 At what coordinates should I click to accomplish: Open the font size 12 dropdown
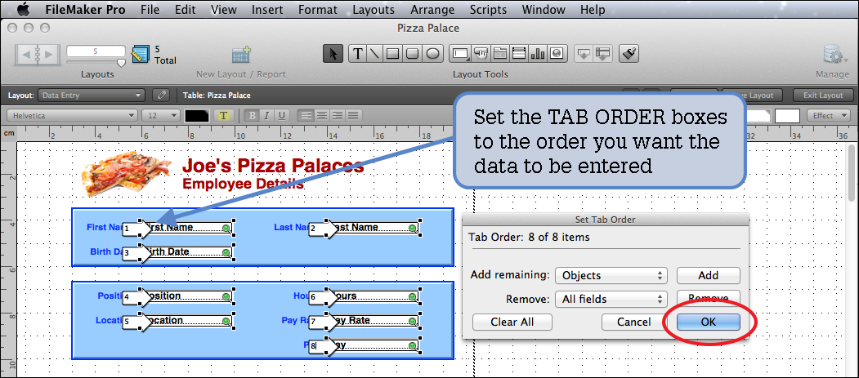(x=160, y=115)
